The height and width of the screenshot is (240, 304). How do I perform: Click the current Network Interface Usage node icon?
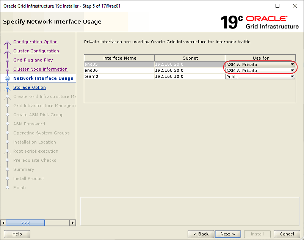(7, 78)
